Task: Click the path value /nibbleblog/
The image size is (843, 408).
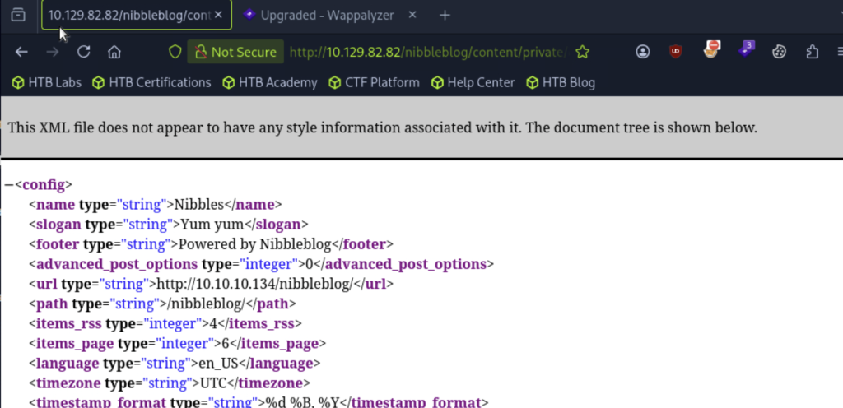Action: pyautogui.click(x=207, y=304)
